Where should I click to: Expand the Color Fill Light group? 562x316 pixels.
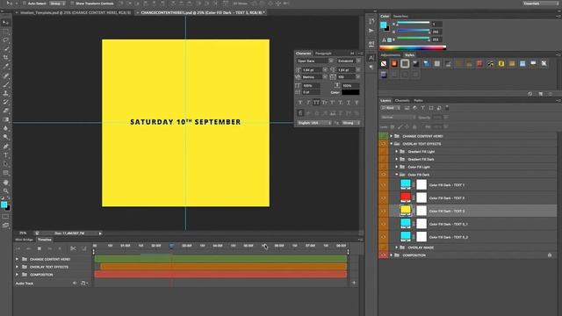pyautogui.click(x=397, y=167)
